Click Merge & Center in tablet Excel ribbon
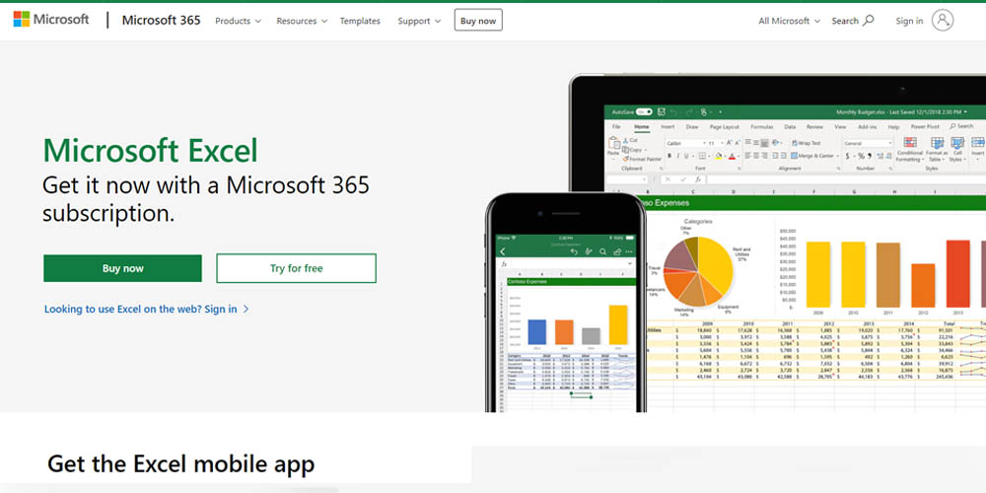The height and width of the screenshot is (493, 986). (x=813, y=156)
